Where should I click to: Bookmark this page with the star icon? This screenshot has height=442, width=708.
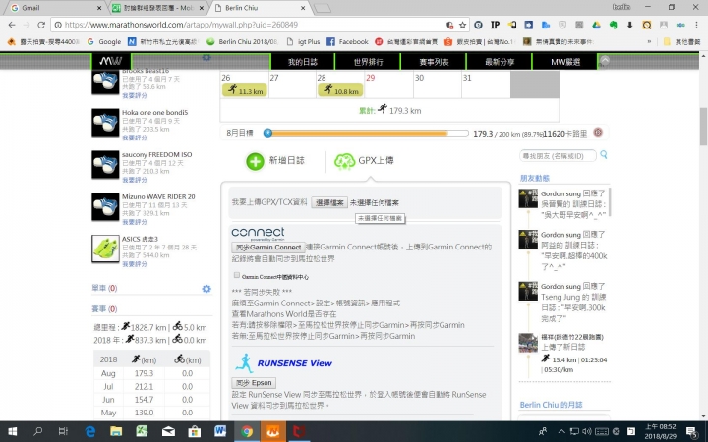click(x=462, y=25)
